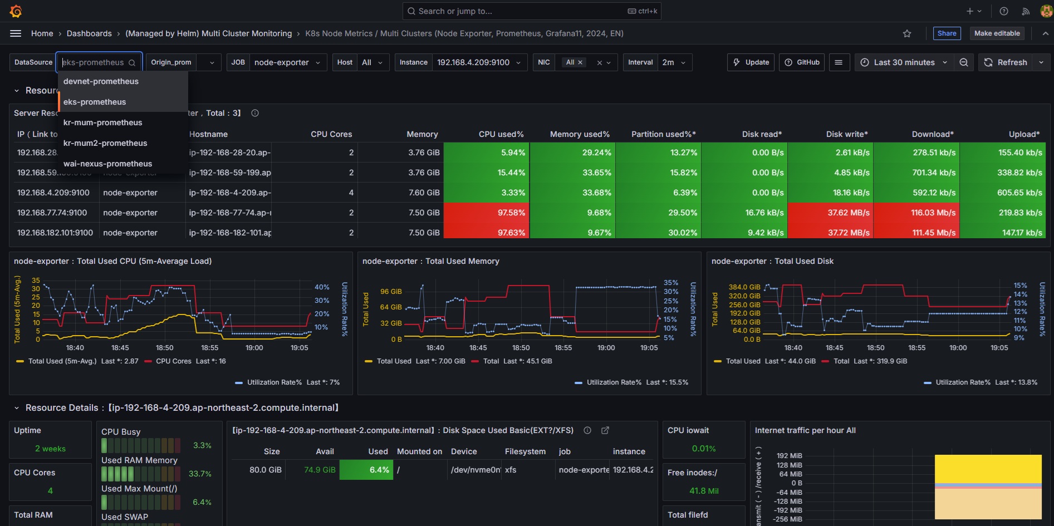
Task: Focus the Search or jump to field
Action: tap(532, 11)
